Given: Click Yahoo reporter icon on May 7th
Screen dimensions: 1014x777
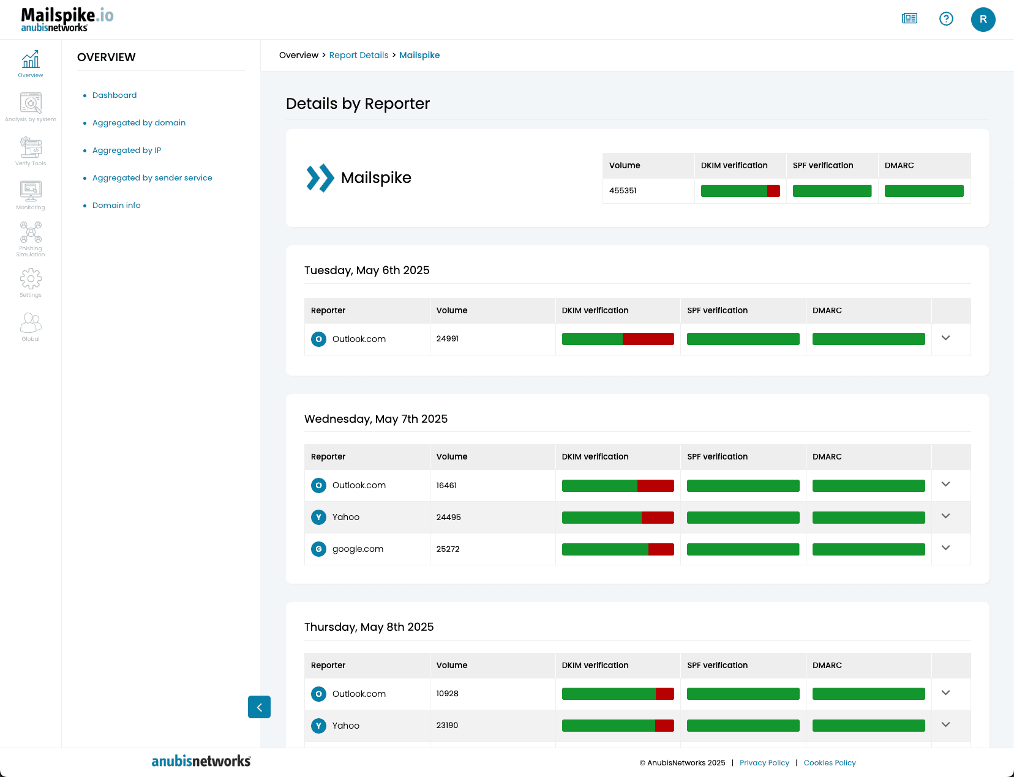Looking at the screenshot, I should click(x=318, y=517).
